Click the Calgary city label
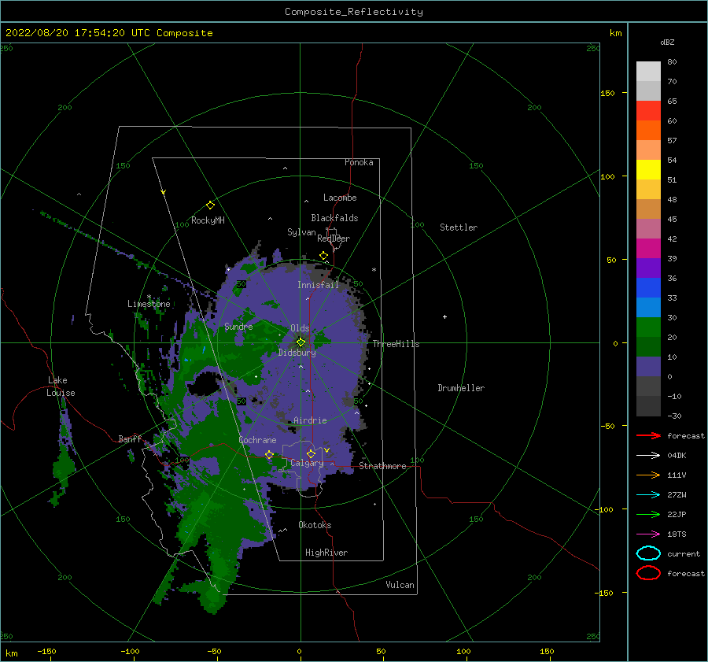 coord(307,463)
